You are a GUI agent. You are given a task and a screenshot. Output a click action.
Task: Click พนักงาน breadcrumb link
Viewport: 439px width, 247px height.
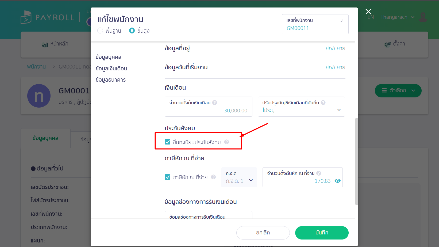[x=36, y=67]
